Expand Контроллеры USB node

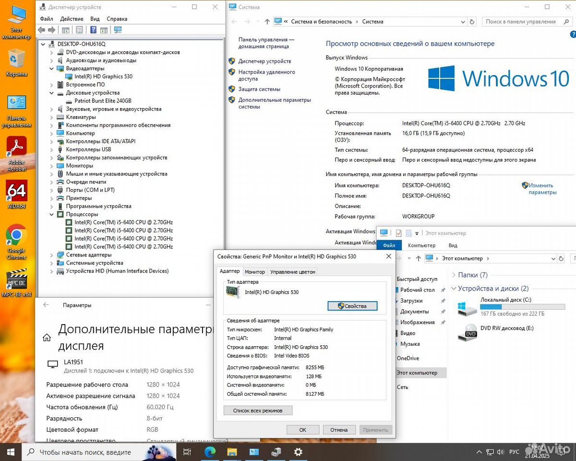tap(52, 149)
